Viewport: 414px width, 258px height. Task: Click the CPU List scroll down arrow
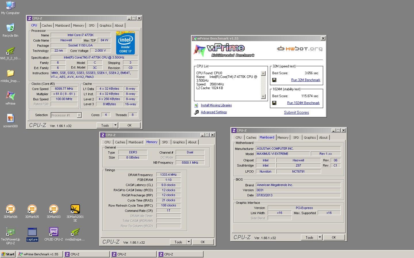(x=263, y=97)
